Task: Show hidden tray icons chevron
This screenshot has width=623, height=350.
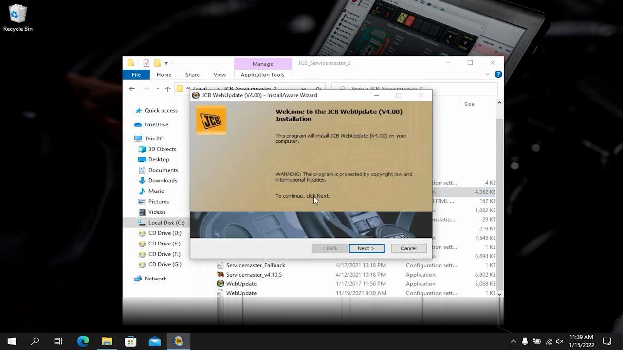Action: click(513, 342)
